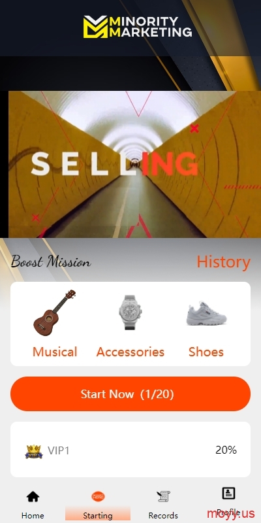
Task: Choose the white sneaker Shoes image
Action: pyautogui.click(x=206, y=314)
